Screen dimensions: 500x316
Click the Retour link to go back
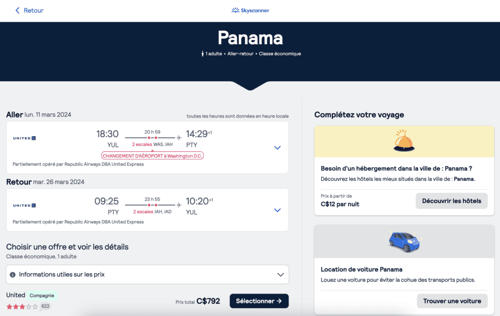point(32,10)
